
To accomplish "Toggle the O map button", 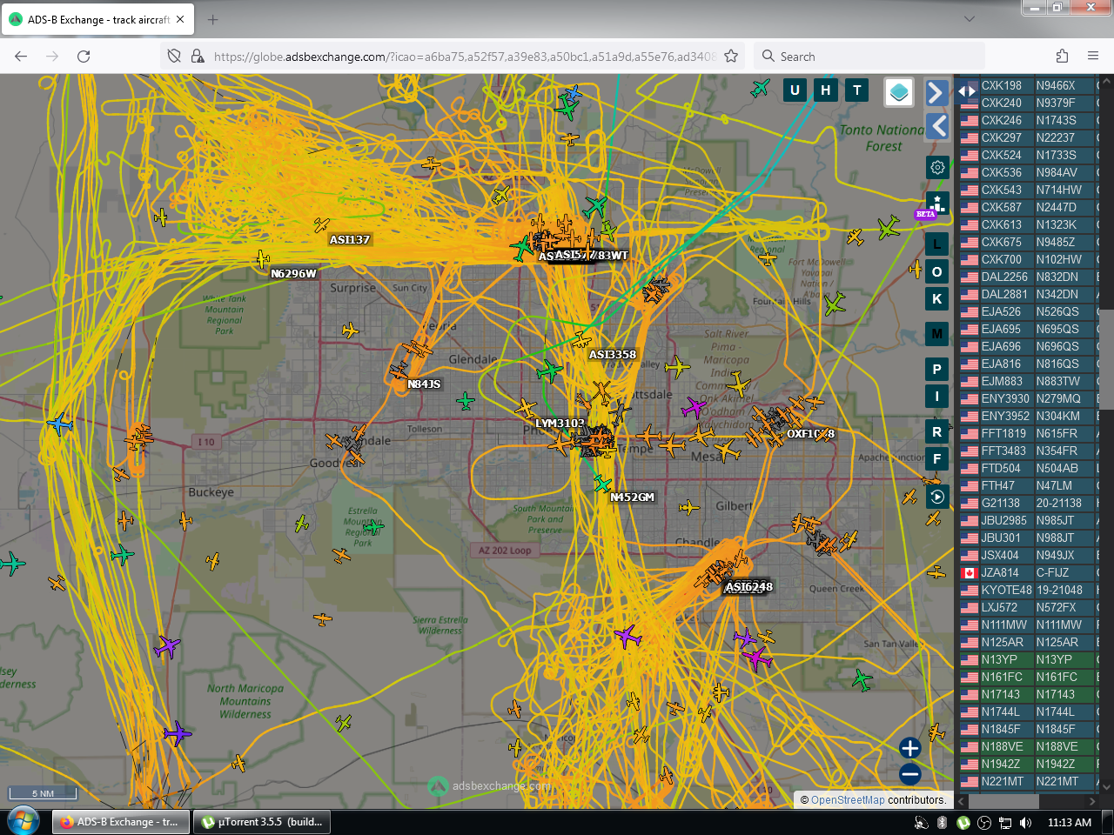I will tap(936, 271).
